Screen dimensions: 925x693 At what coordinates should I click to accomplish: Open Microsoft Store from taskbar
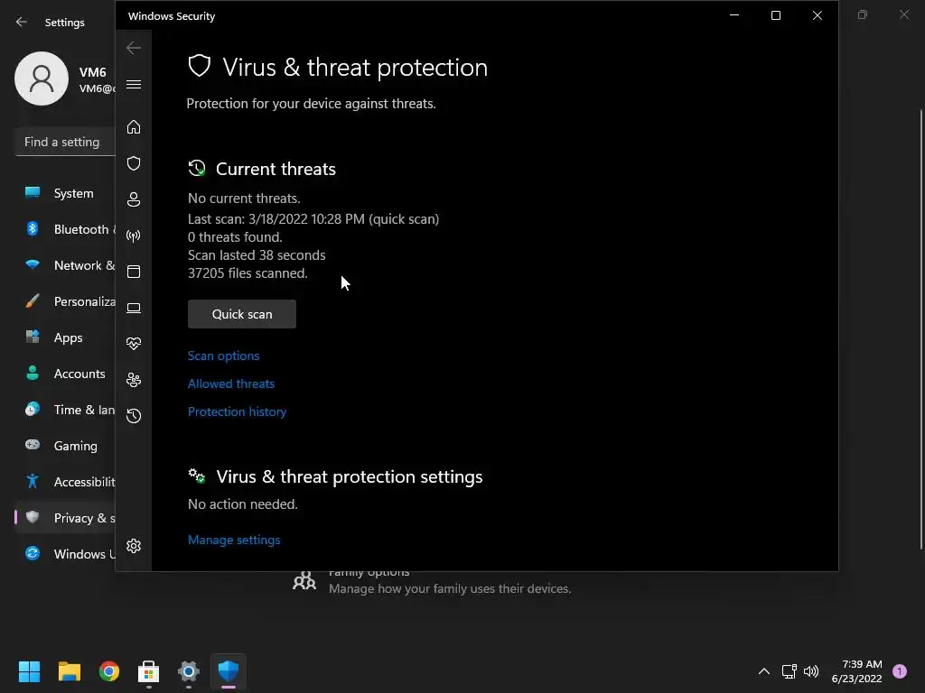point(149,671)
